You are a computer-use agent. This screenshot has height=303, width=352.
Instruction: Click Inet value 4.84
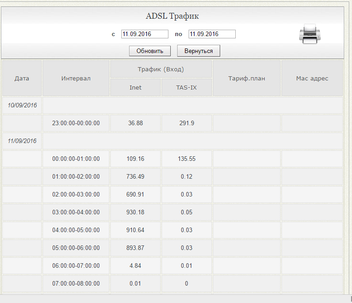135,266
